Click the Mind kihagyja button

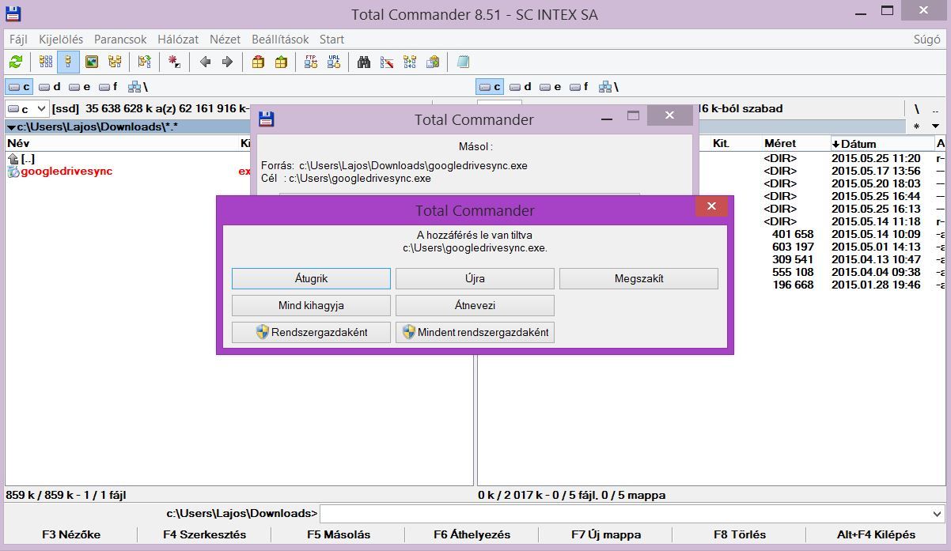311,305
